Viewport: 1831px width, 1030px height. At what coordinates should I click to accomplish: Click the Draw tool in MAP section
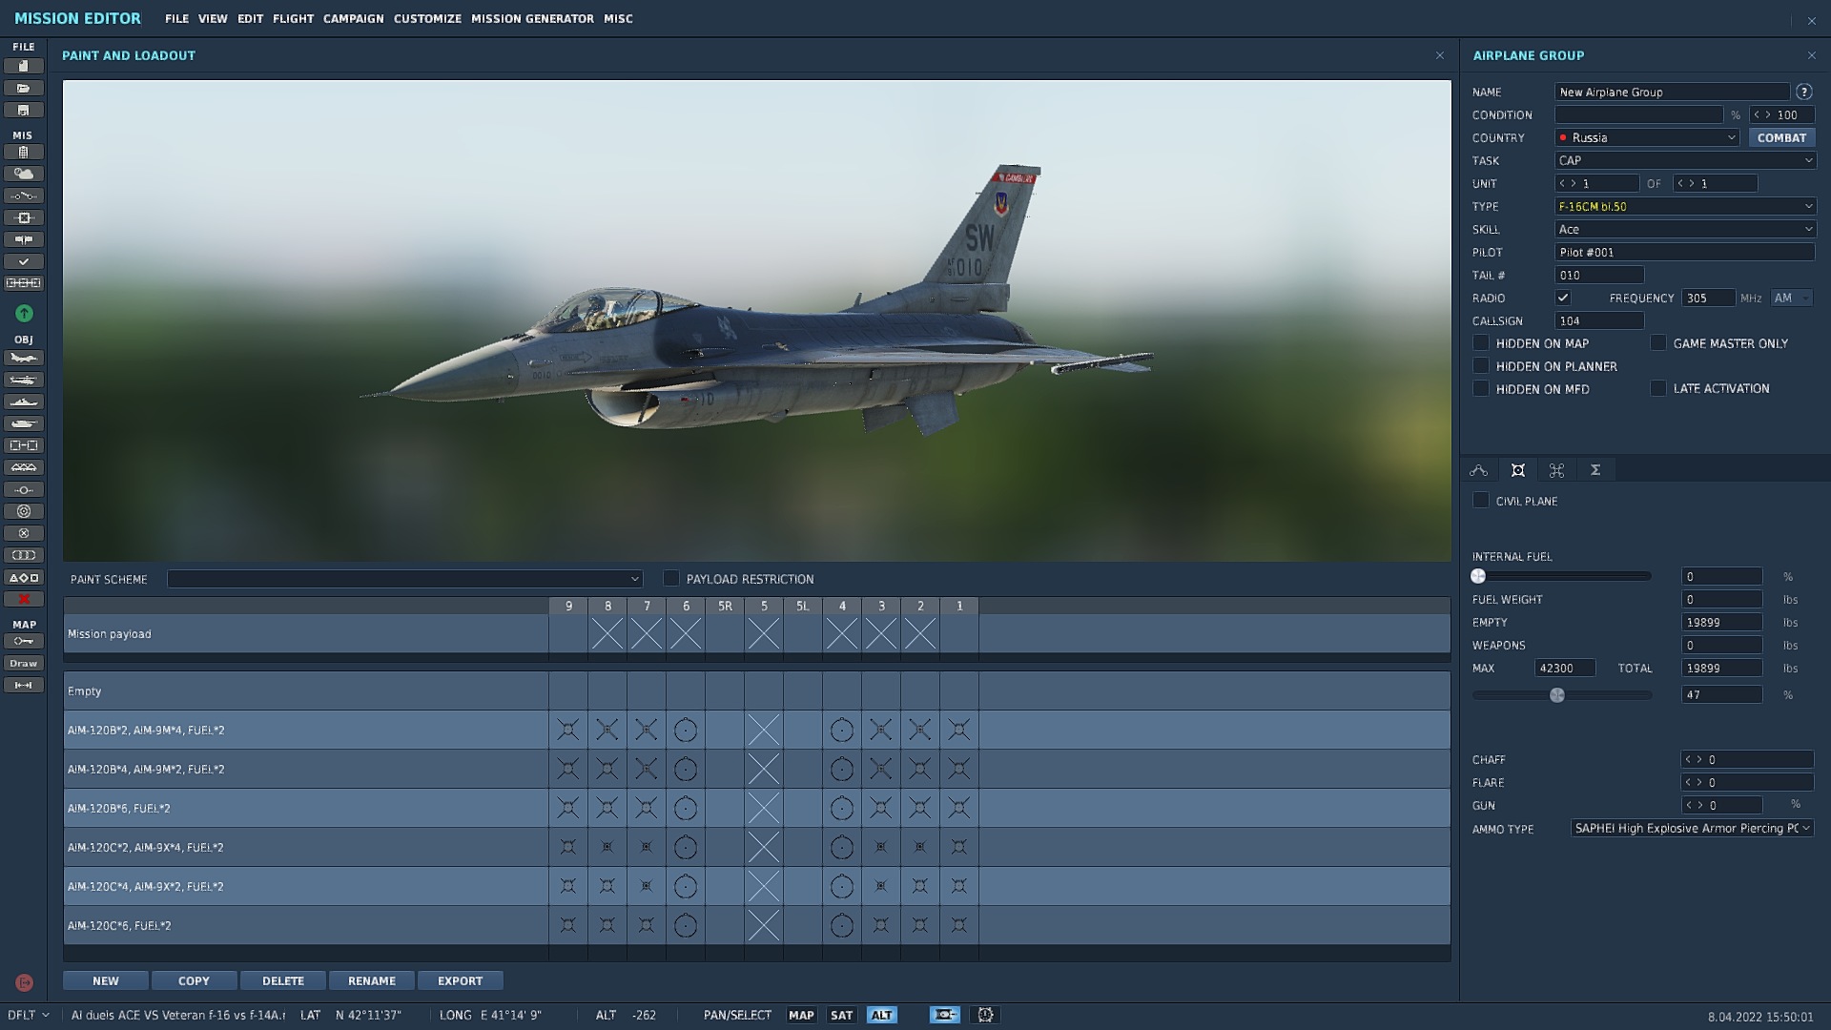tap(24, 663)
